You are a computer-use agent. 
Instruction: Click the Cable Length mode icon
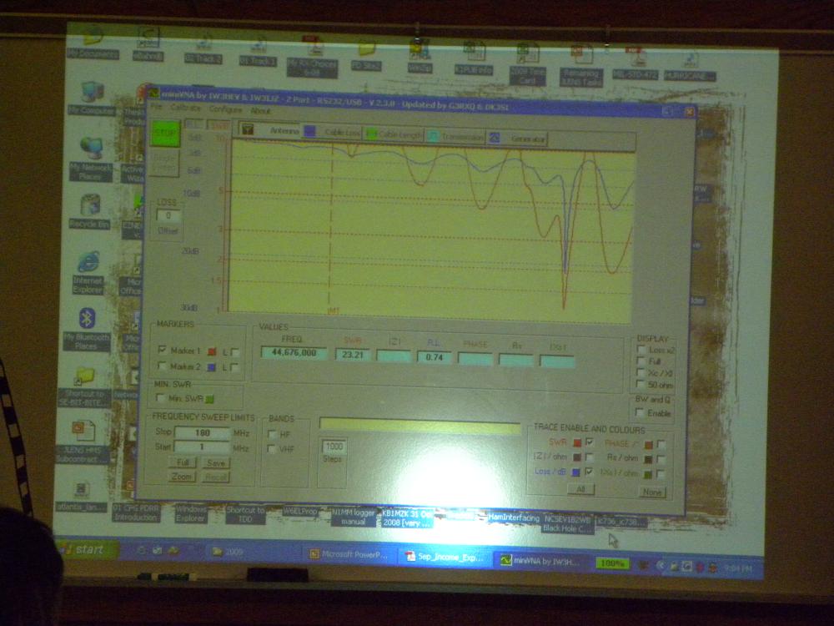(372, 134)
